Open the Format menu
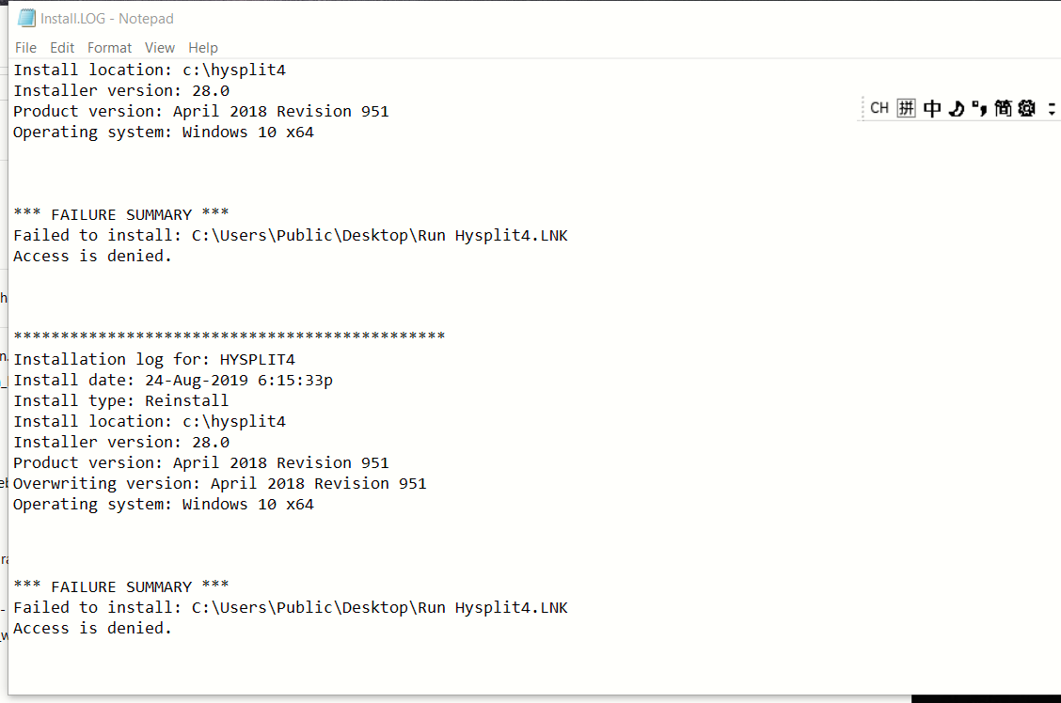Screen dimensions: 1061x703 [109, 47]
